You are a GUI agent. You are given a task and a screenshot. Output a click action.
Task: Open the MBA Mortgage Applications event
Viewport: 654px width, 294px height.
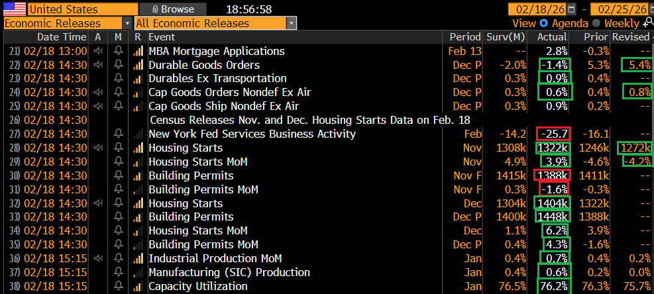[216, 51]
